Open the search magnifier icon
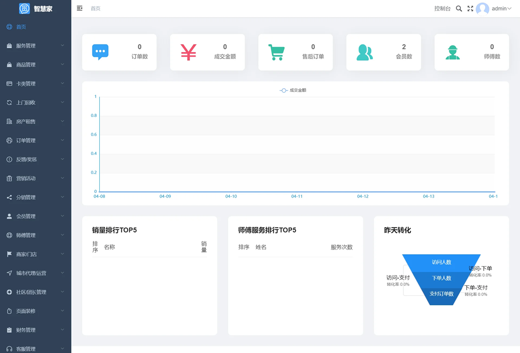520x353 pixels. [x=459, y=8]
